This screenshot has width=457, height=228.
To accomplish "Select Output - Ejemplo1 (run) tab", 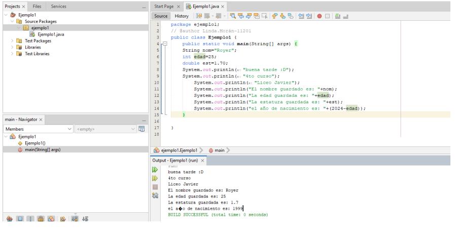I will 175,161.
